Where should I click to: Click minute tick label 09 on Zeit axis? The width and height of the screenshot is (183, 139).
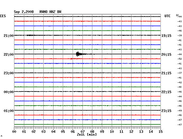coord(102,132)
